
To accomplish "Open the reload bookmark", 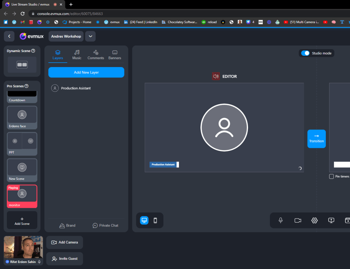I will click(x=209, y=22).
